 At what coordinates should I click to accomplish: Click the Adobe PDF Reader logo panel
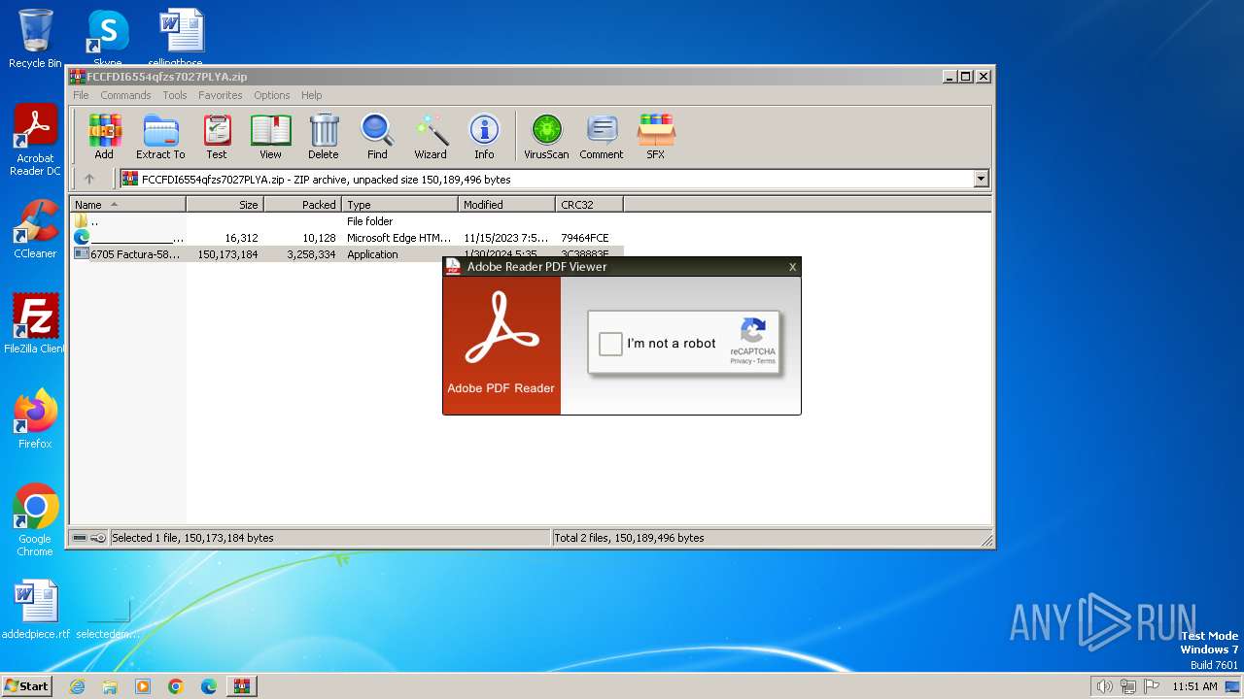pos(501,346)
